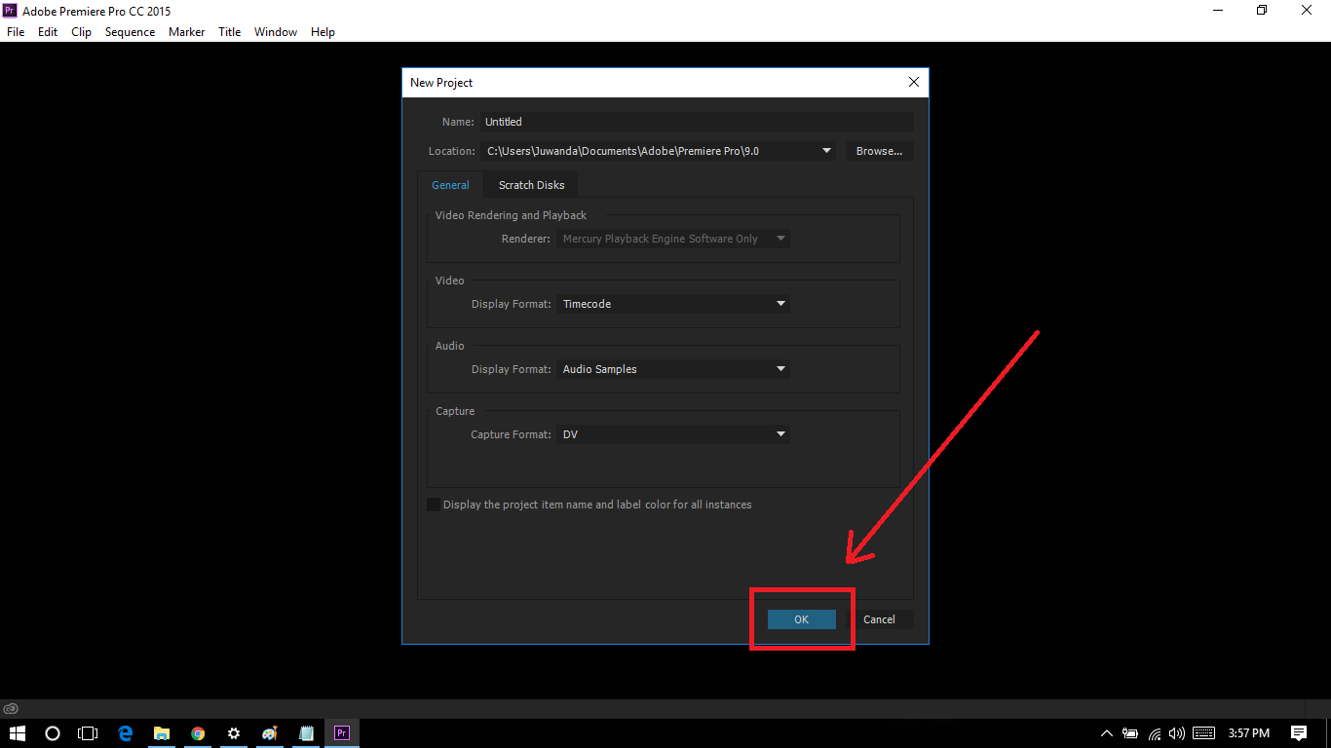Select Premiere Pro taskbar icon
This screenshot has width=1331, height=748.
pos(342,733)
